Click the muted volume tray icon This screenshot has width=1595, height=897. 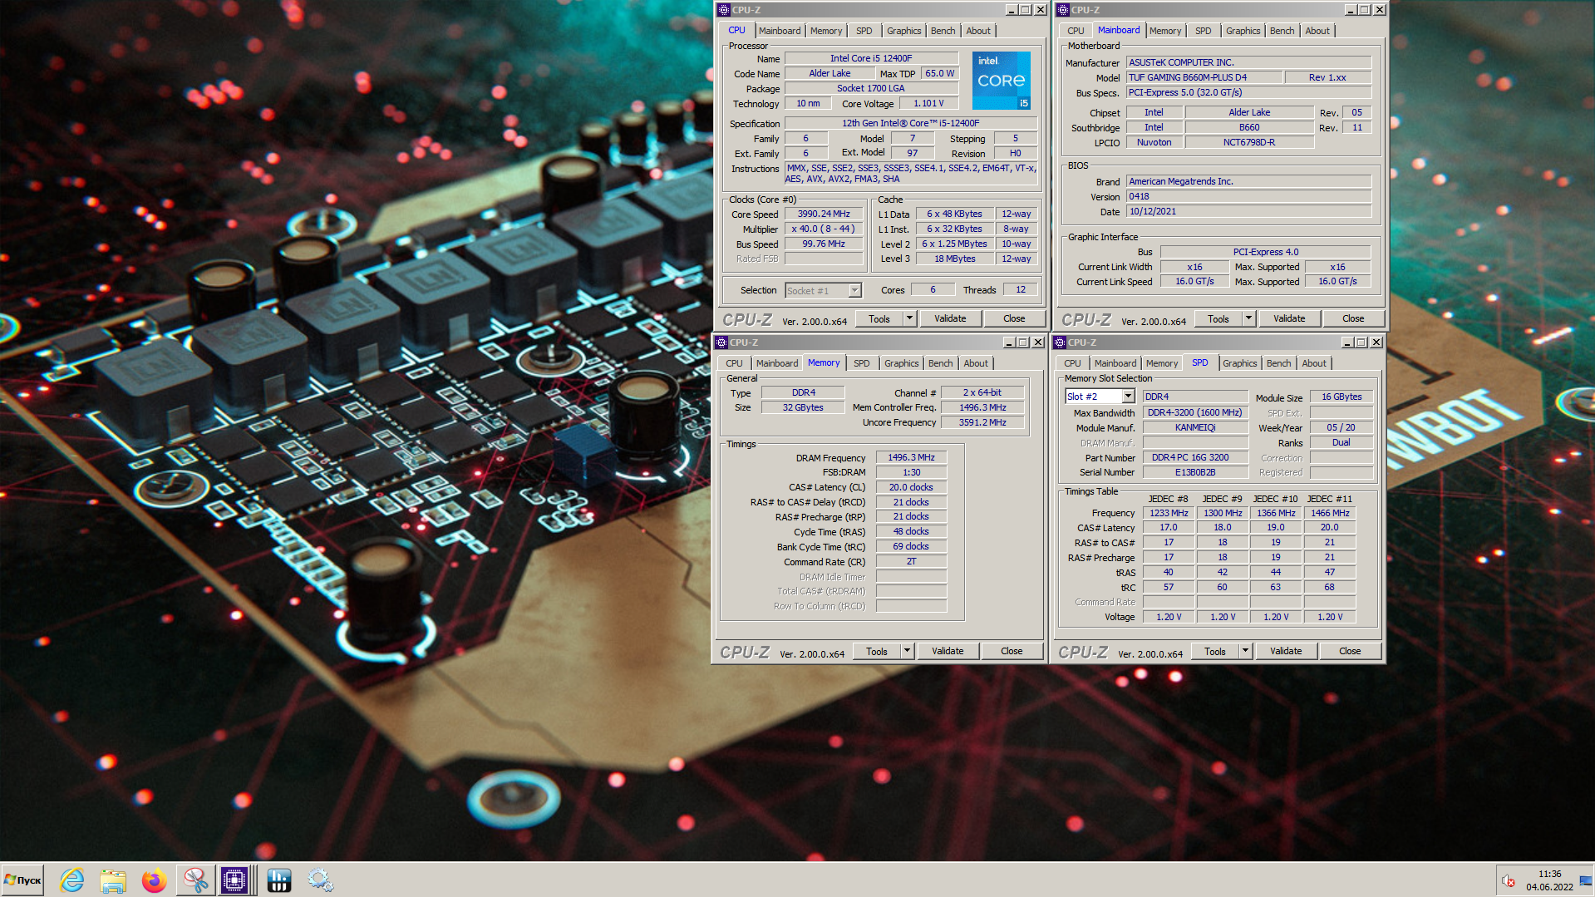[1508, 881]
